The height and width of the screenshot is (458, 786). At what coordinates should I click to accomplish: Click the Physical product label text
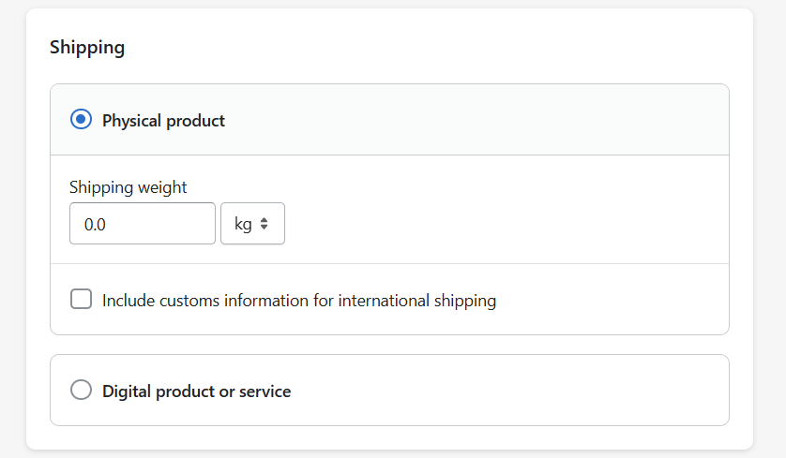[163, 121]
